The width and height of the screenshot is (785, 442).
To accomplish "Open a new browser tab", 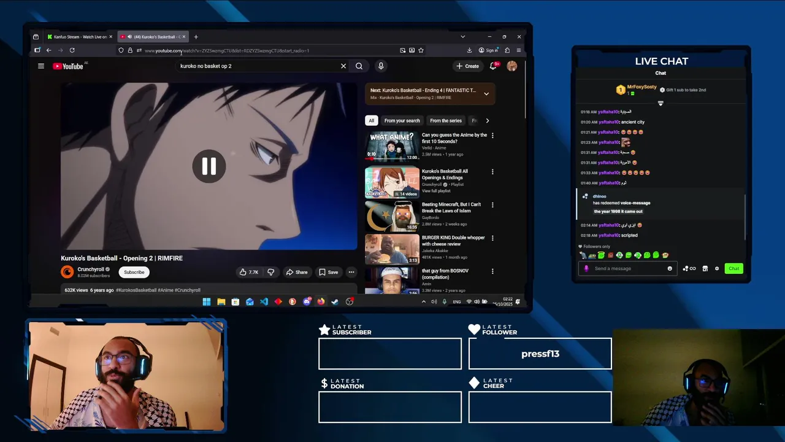I will pyautogui.click(x=196, y=37).
